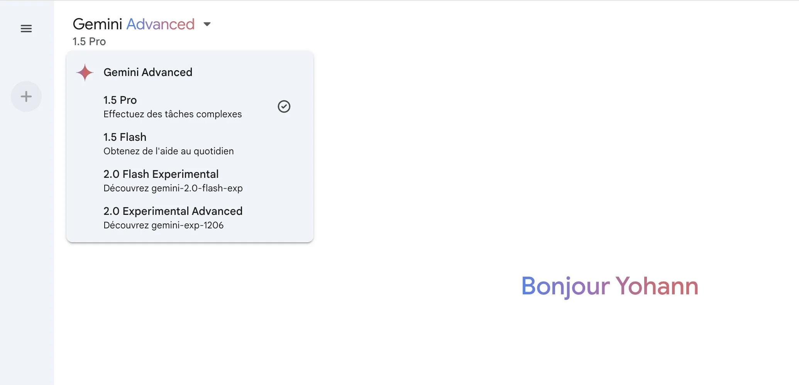799x385 pixels.
Task: Choose 2.0 Flash Experimental model
Action: pos(161,174)
